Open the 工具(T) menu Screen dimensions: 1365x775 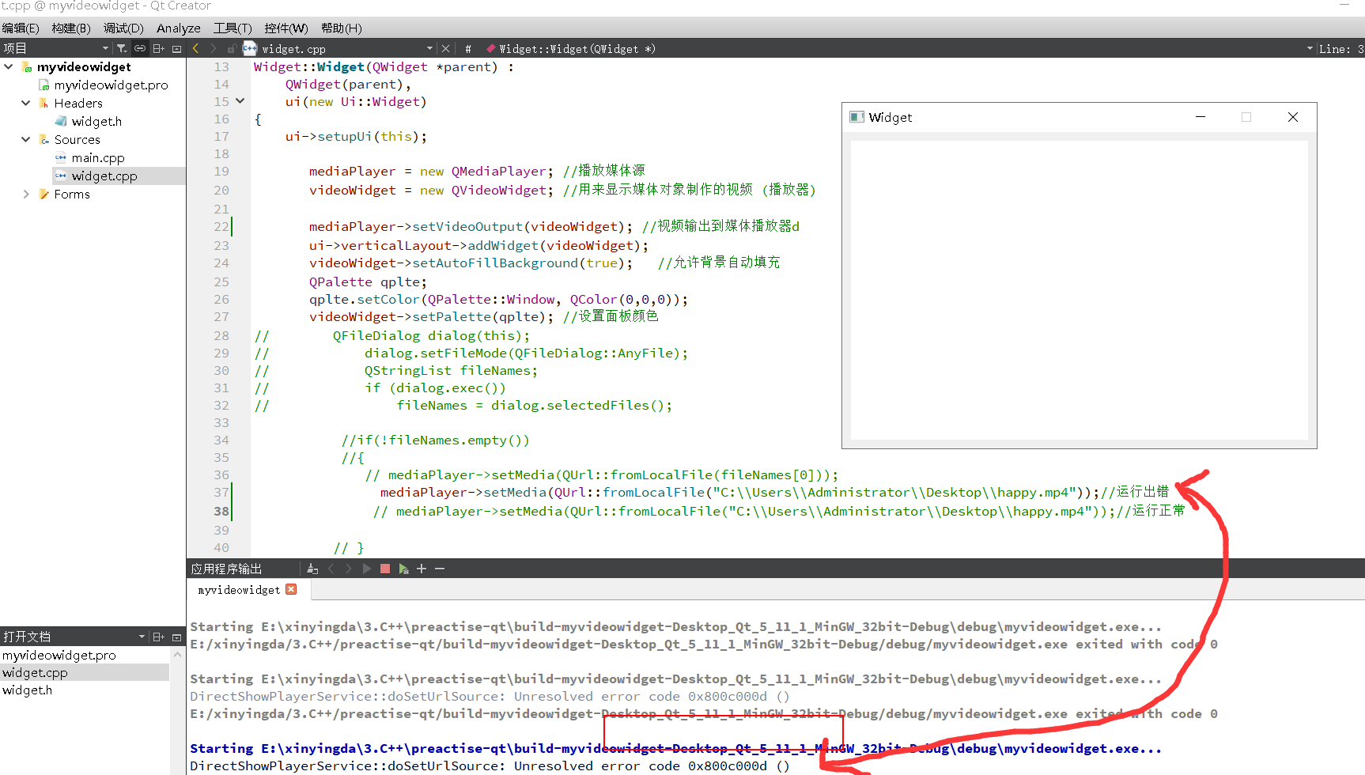click(x=232, y=28)
